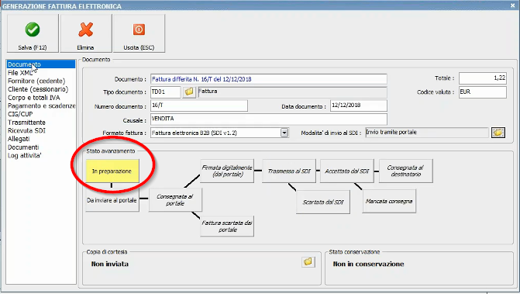Click the Da inviare al portale status
Image resolution: width=520 pixels, height=294 pixels.
click(x=112, y=200)
